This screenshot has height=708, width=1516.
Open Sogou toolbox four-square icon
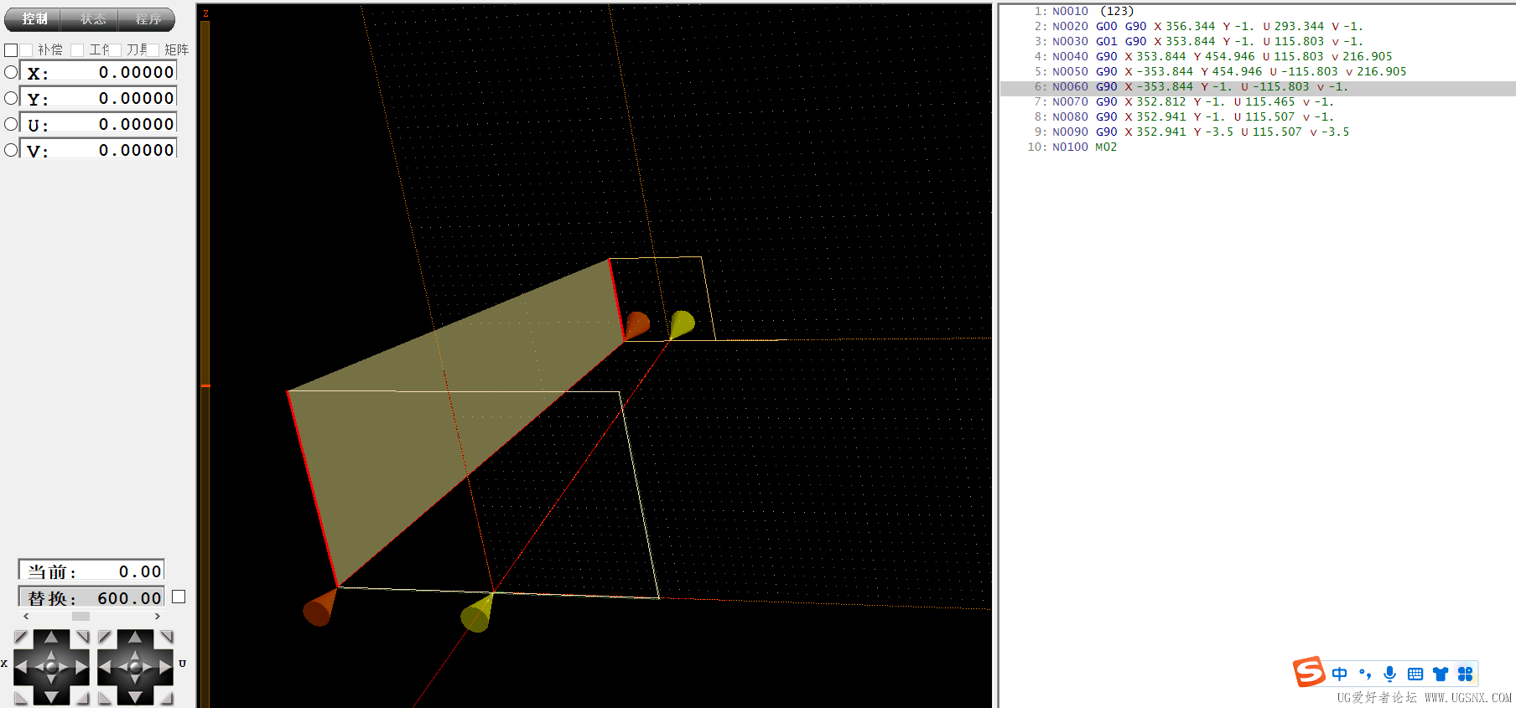(x=1466, y=674)
